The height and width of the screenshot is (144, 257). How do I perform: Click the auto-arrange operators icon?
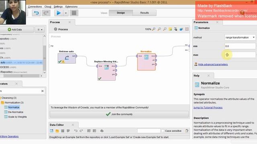[x=176, y=29]
